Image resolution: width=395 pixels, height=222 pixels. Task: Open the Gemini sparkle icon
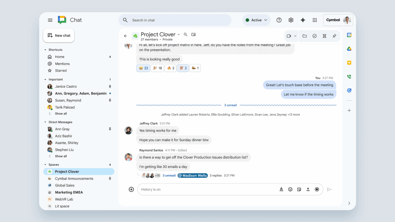point(303,20)
